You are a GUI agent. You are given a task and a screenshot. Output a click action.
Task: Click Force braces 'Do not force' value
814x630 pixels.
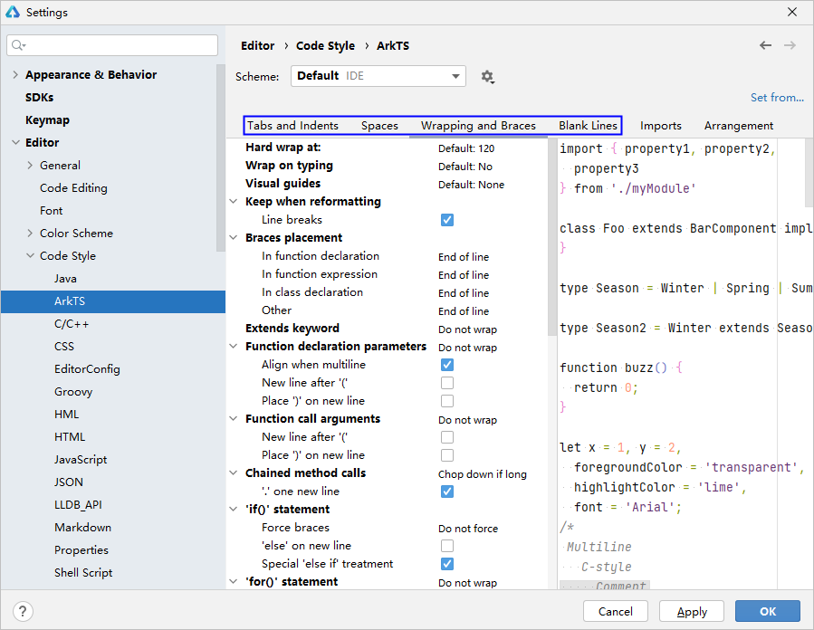point(468,529)
